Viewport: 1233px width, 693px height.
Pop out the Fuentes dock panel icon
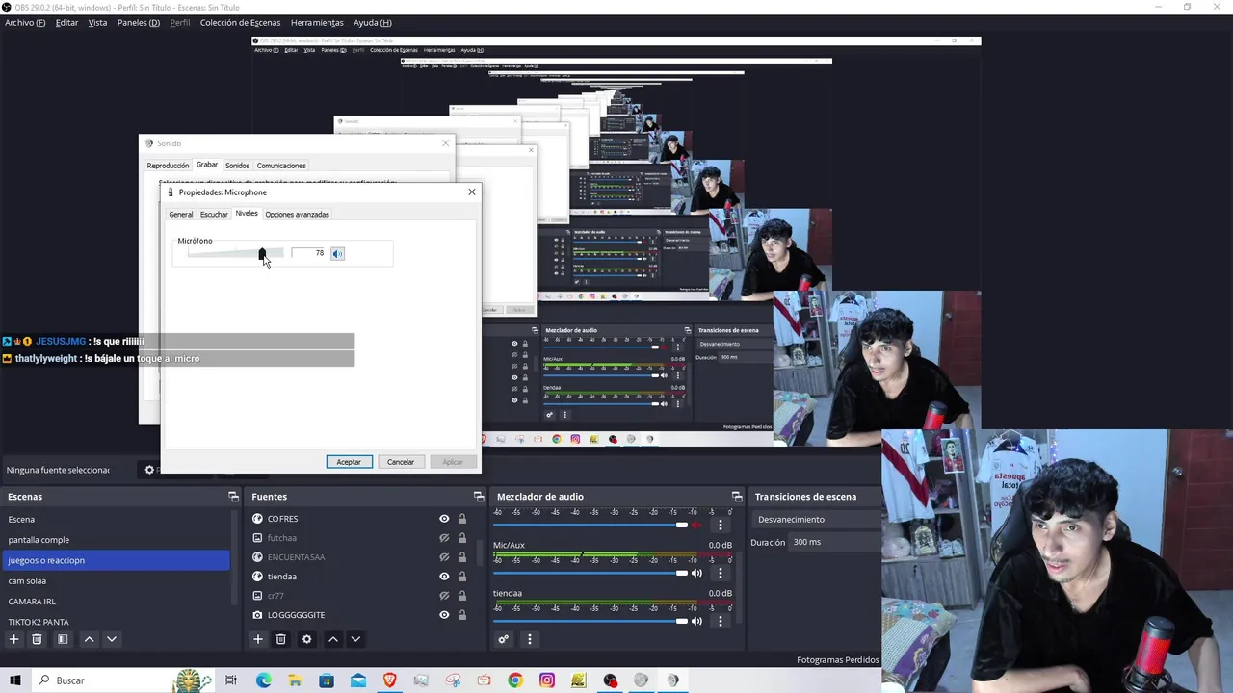[x=478, y=497]
